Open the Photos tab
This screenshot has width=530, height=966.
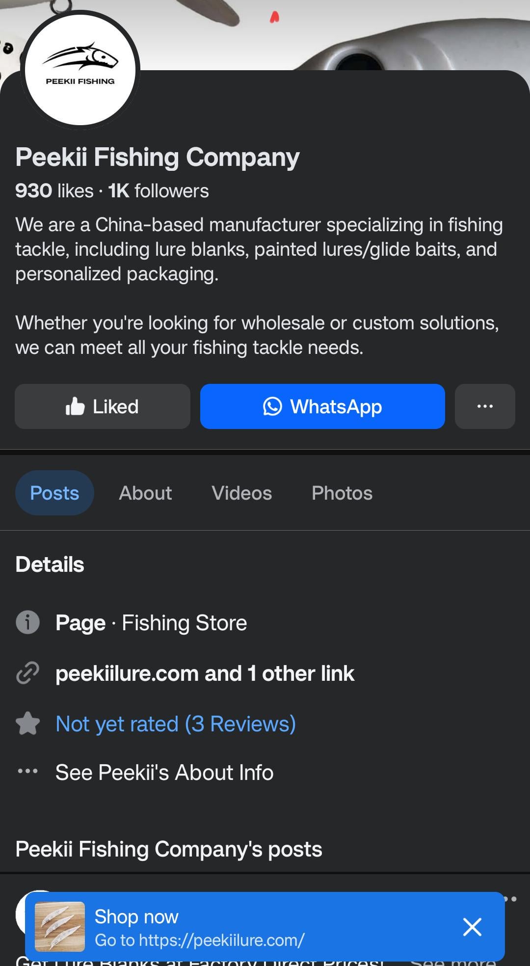pyautogui.click(x=342, y=493)
